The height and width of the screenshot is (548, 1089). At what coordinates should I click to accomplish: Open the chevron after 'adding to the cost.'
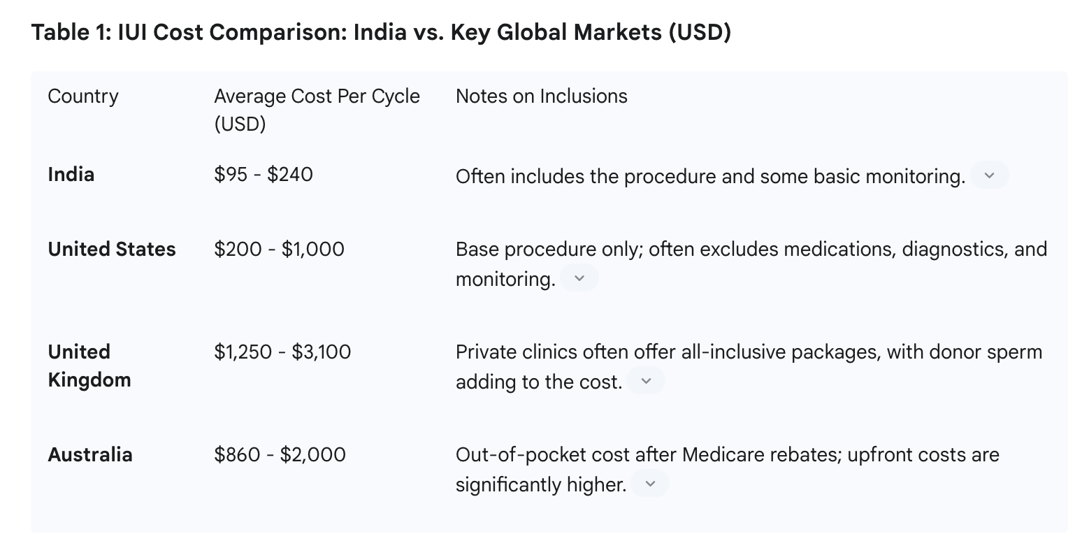(646, 381)
